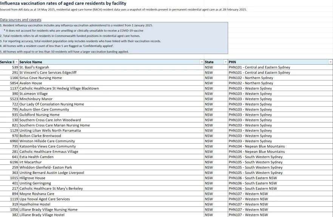Click the 'Lilliane Brady Village Hostel' cell
333x217 pixels.
(111, 215)
